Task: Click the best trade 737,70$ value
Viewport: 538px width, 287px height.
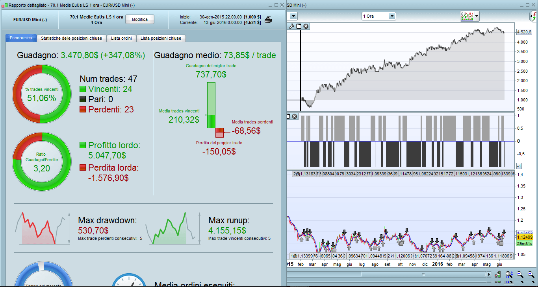Action: coord(211,74)
